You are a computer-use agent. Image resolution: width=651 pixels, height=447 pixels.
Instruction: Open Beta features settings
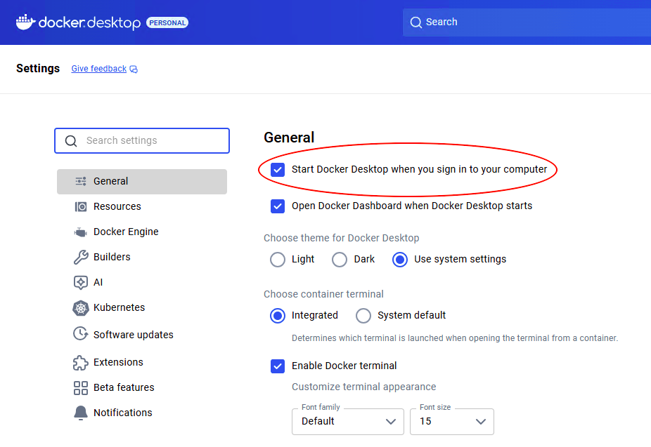coord(142,388)
